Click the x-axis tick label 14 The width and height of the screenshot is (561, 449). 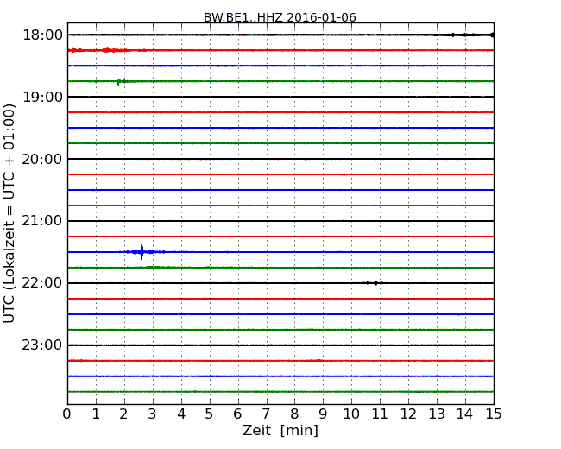tap(465, 414)
